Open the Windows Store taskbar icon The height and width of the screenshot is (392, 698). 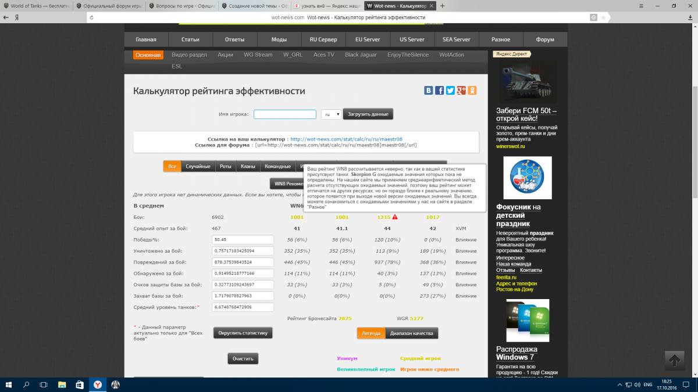pyautogui.click(x=79, y=384)
